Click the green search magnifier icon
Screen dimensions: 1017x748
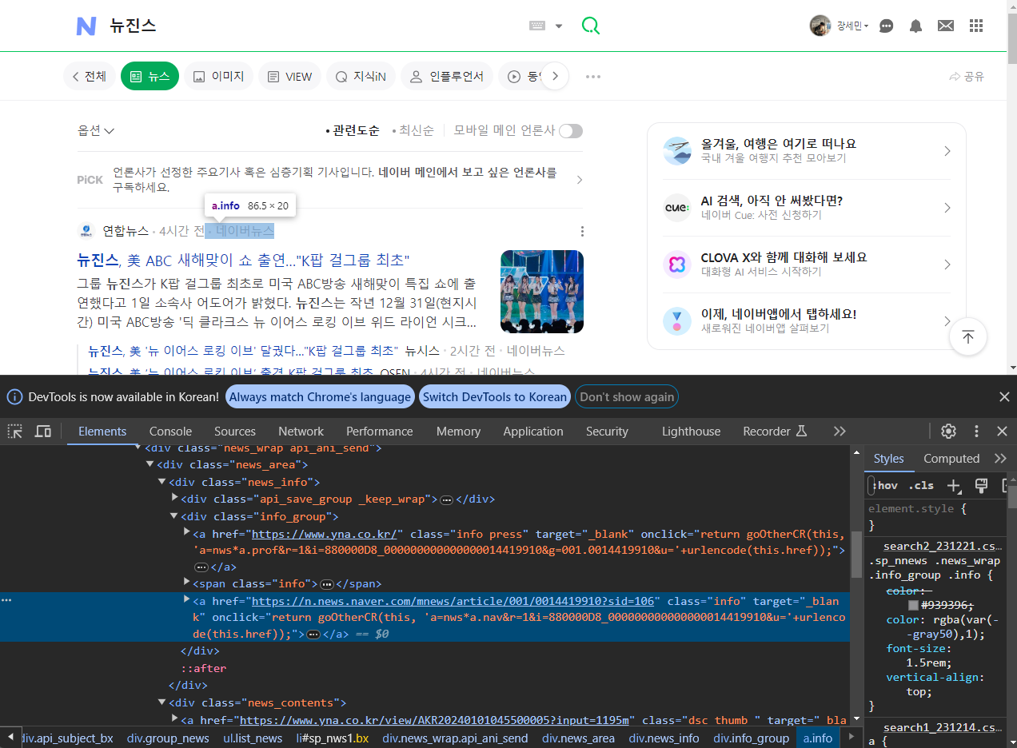coord(590,26)
